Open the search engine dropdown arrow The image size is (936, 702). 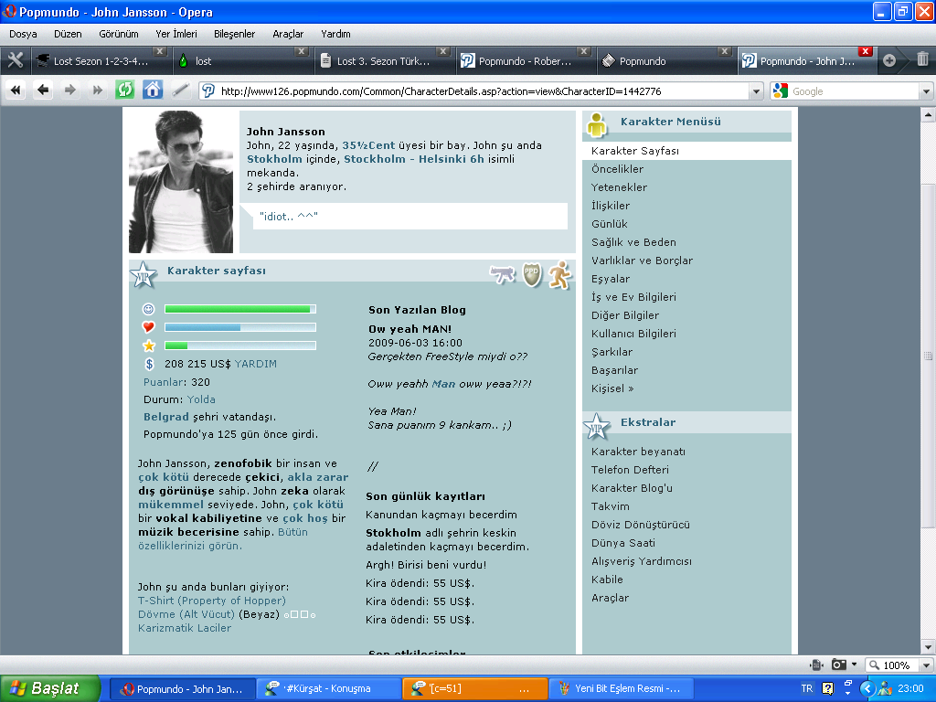926,91
